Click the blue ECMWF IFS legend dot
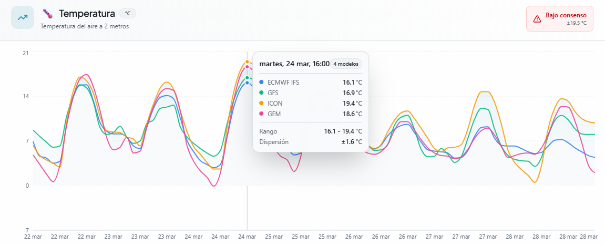 [262, 83]
